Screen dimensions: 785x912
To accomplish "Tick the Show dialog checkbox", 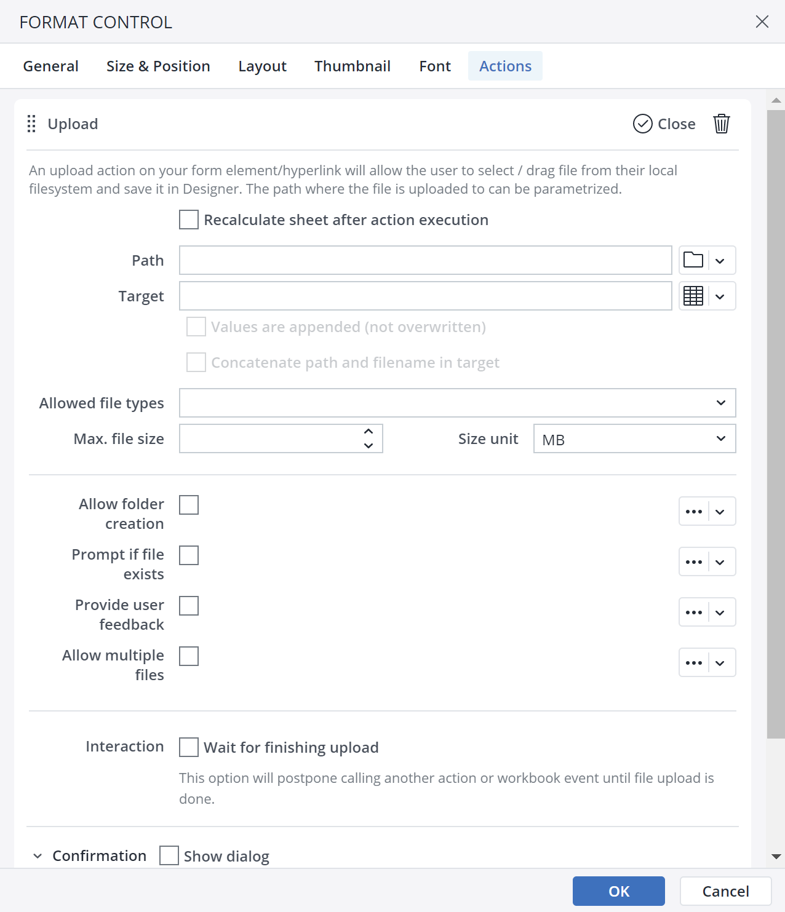I will point(169,855).
